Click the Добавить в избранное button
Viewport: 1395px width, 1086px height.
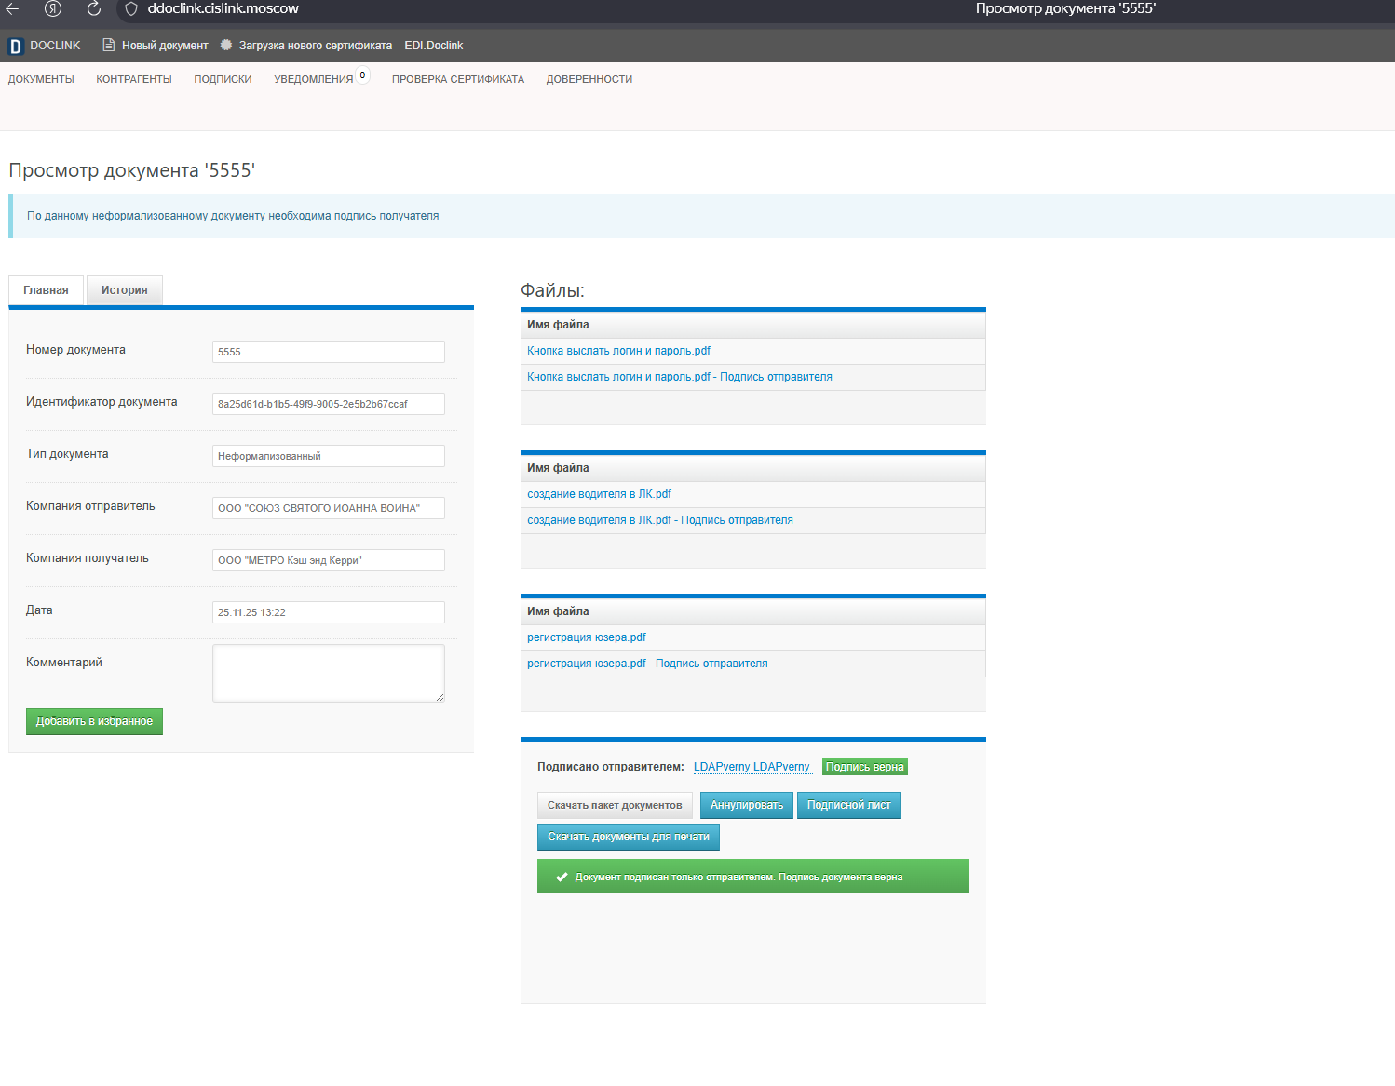point(94,721)
